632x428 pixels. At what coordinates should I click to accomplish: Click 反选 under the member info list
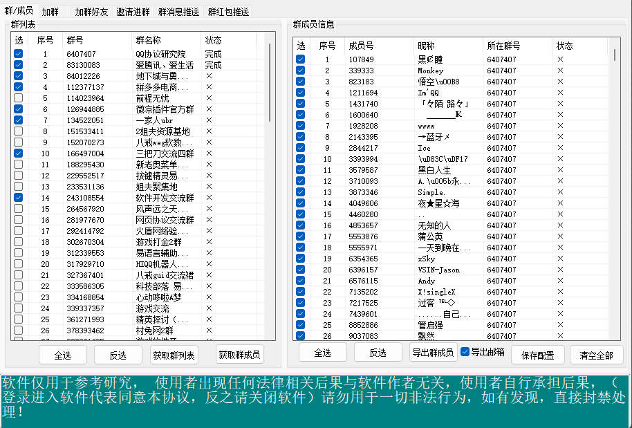[378, 353]
